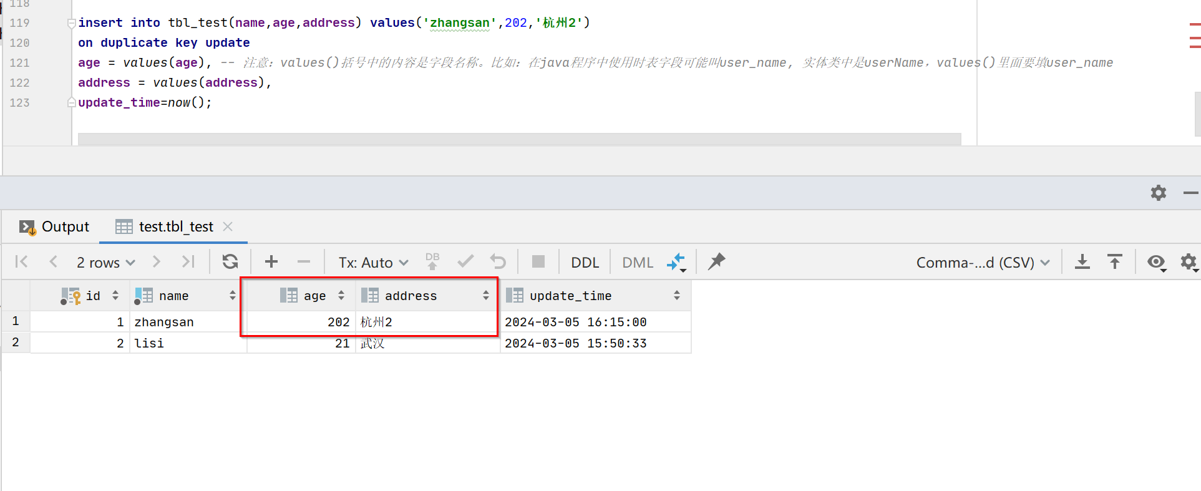Commit the transaction checkmark
Viewport: 1201px width, 491px height.
[465, 261]
